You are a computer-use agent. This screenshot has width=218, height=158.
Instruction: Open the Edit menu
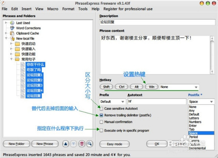point(14,9)
